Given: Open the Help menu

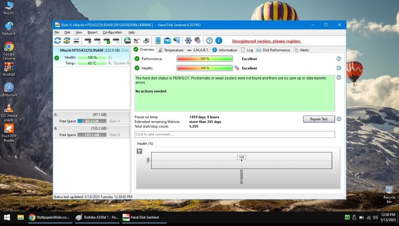Looking at the screenshot, I should point(132,32).
